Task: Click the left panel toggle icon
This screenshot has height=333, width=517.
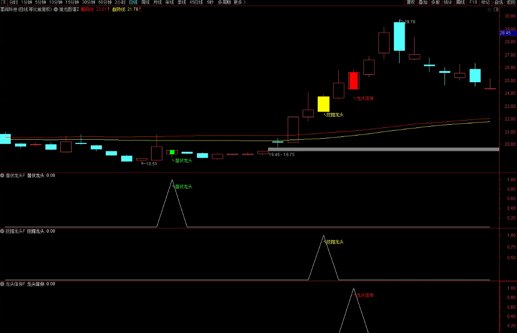Action: (3, 2)
